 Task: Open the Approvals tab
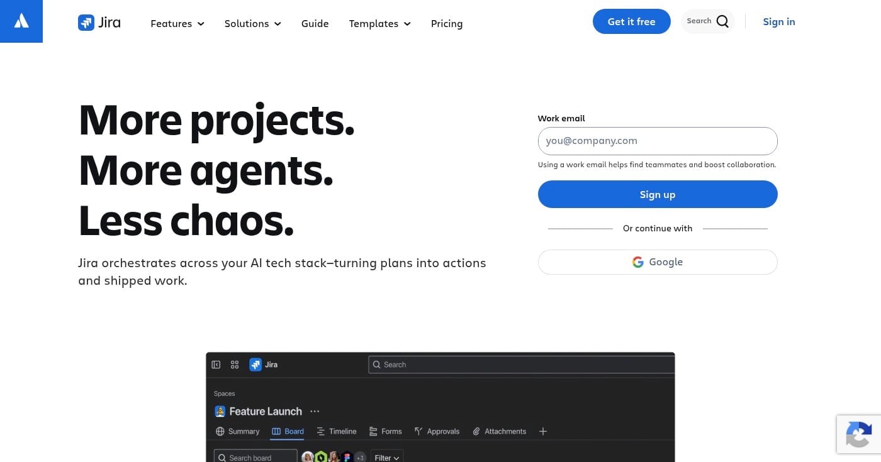(437, 431)
